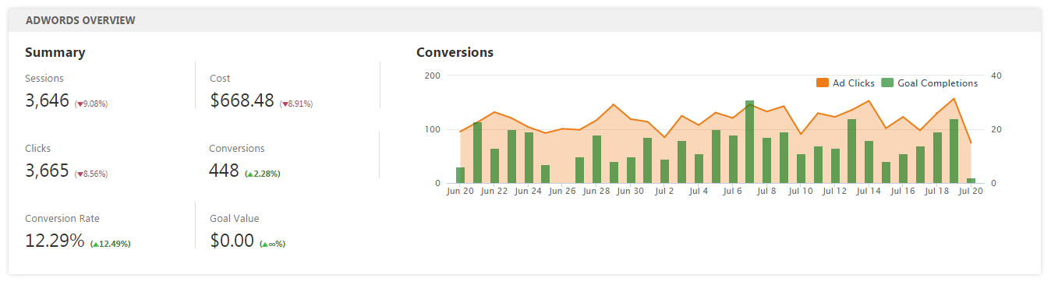
Task: Toggle the Goal Completions legend label
Action: [x=937, y=83]
